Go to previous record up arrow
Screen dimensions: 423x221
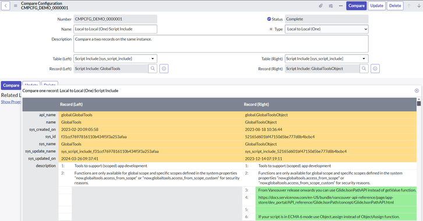pos(409,6)
